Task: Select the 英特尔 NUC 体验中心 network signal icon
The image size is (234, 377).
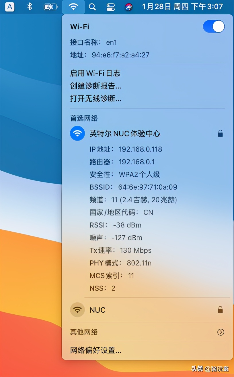Action: coord(77,133)
